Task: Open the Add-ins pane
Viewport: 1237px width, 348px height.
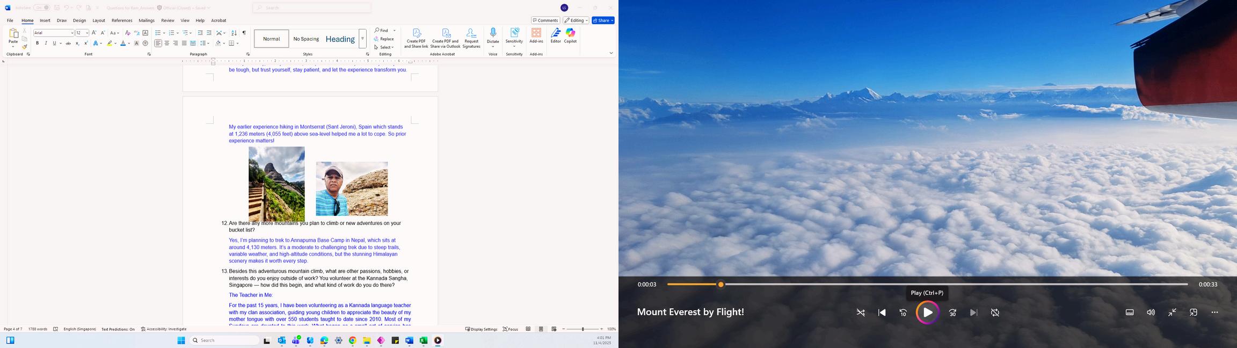Action: pos(536,36)
